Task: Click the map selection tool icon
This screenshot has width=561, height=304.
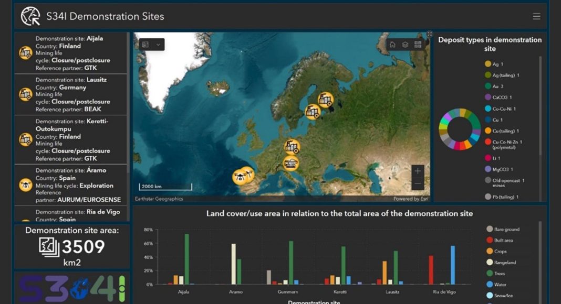Action: [146, 45]
